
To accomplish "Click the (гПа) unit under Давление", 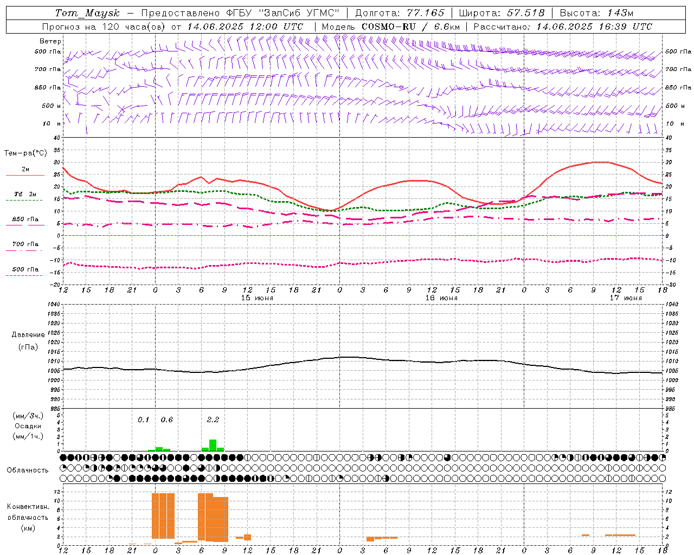I will 28,347.
